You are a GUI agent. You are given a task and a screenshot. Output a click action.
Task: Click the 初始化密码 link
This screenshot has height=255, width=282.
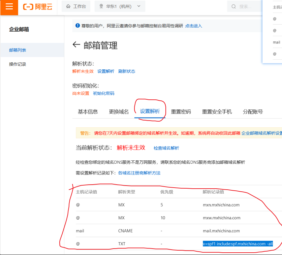click(103, 93)
